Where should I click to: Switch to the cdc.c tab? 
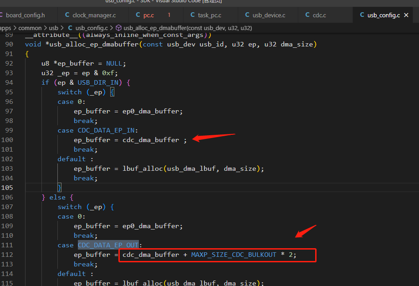326,15
